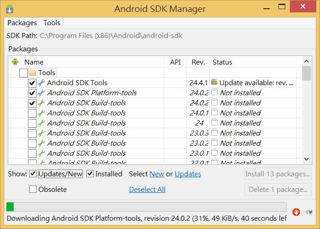The width and height of the screenshot is (320, 229).
Task: Open the Packages menu
Action: [22, 22]
